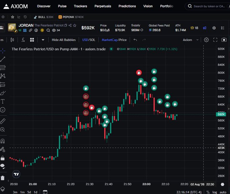The height and width of the screenshot is (194, 230).
Task: Expand the collapsed right side panel arrow
Action: 229,109
